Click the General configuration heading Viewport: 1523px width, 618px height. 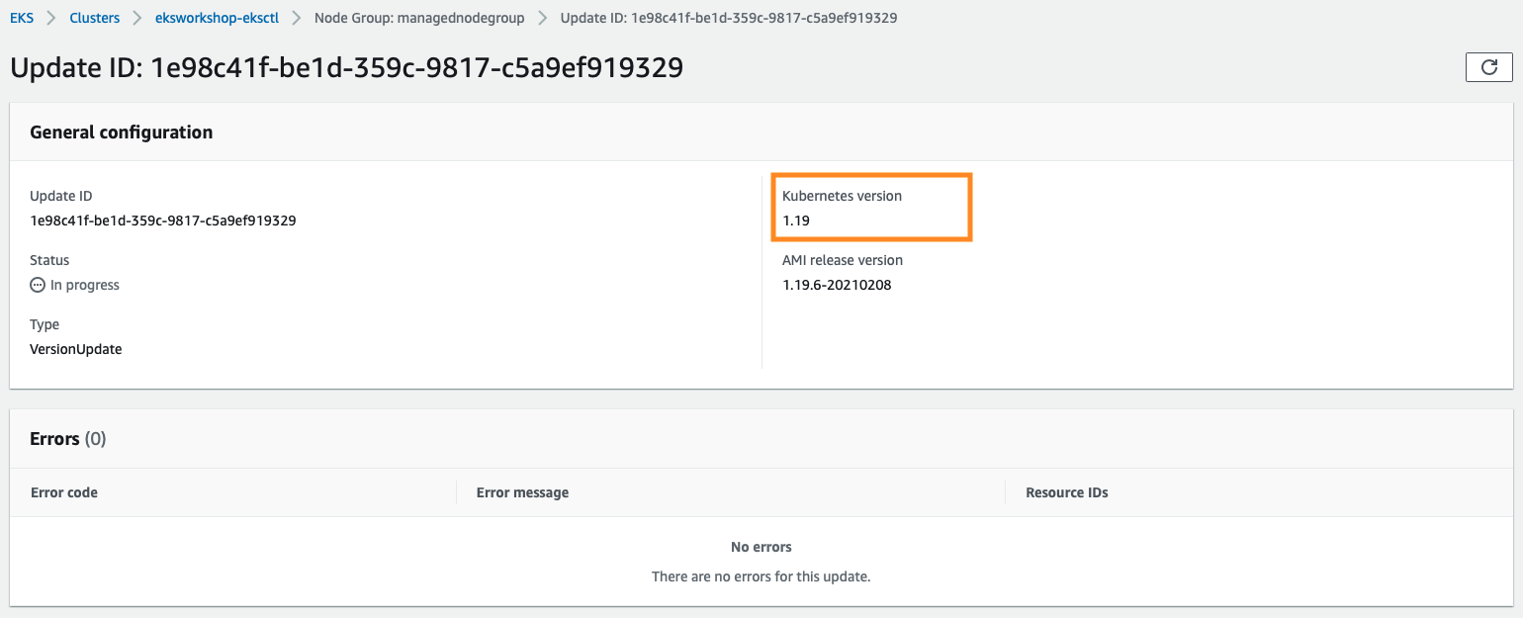click(x=122, y=132)
